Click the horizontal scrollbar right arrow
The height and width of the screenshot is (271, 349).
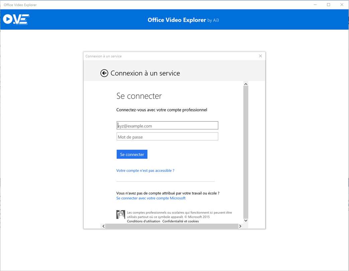(x=240, y=226)
